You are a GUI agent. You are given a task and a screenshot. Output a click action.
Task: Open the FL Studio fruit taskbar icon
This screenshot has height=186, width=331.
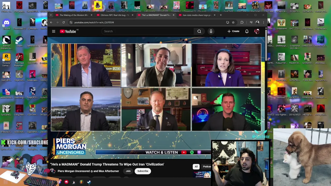pyautogui.click(x=81, y=182)
